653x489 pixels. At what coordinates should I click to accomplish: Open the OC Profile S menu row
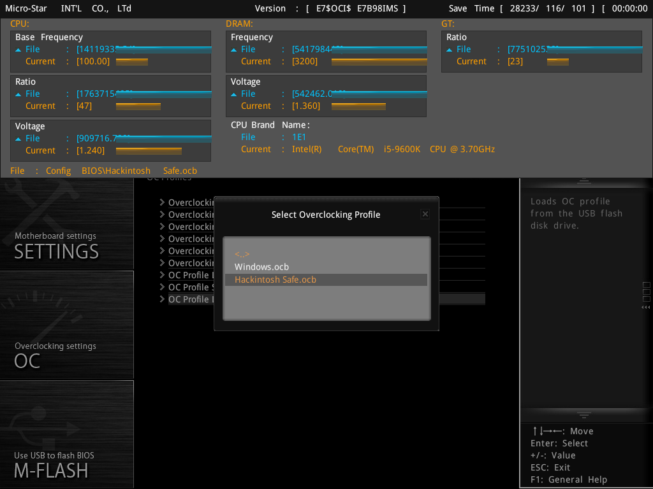click(x=191, y=287)
